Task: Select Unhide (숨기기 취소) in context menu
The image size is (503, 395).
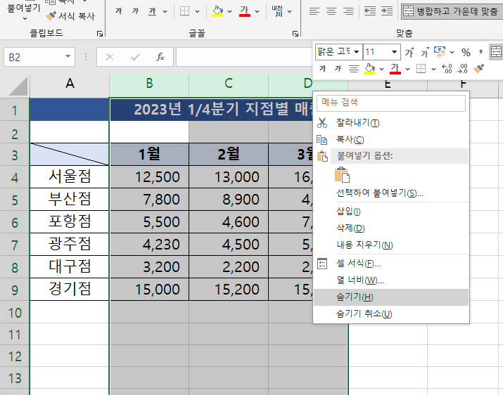Action: click(391, 313)
